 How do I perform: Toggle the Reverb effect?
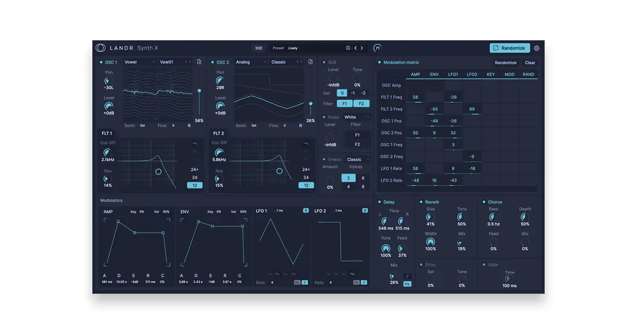[421, 202]
